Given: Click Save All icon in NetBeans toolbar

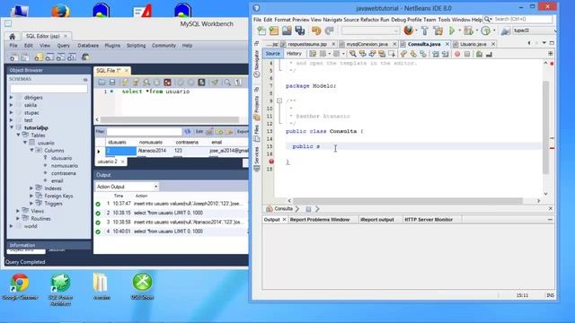Looking at the screenshot, I should (299, 31).
